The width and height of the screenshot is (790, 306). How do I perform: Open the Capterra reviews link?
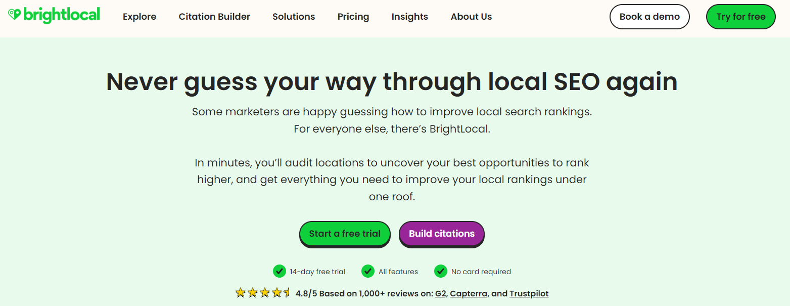(469, 293)
